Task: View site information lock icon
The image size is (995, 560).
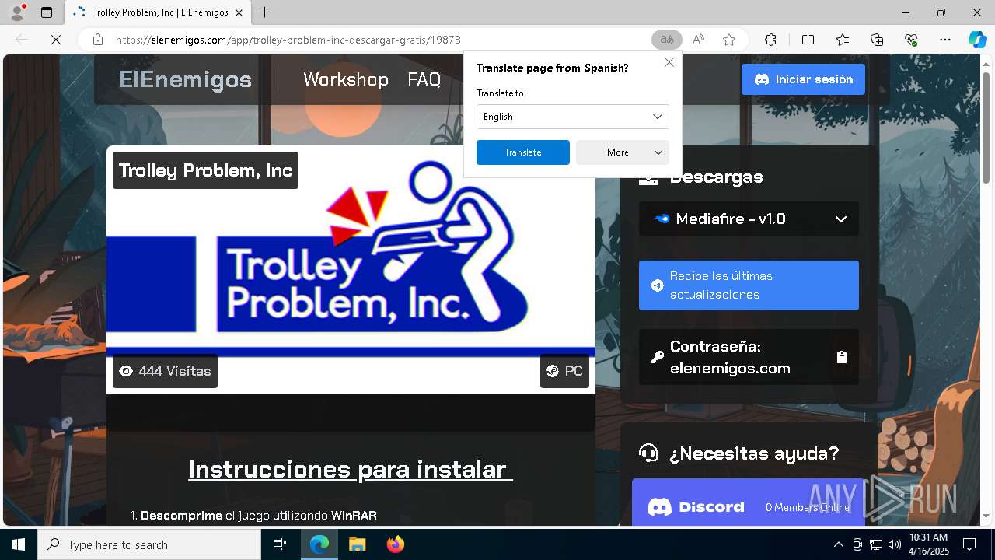Action: coord(98,40)
